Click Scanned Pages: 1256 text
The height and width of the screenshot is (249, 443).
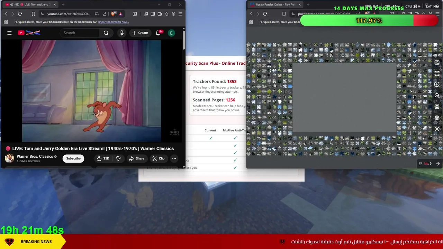click(x=214, y=100)
